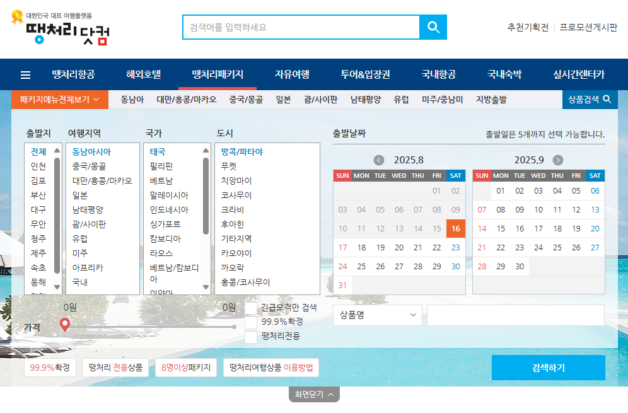The height and width of the screenshot is (413, 628).
Task: Collapse panel with 화면닫기
Action: 314,394
